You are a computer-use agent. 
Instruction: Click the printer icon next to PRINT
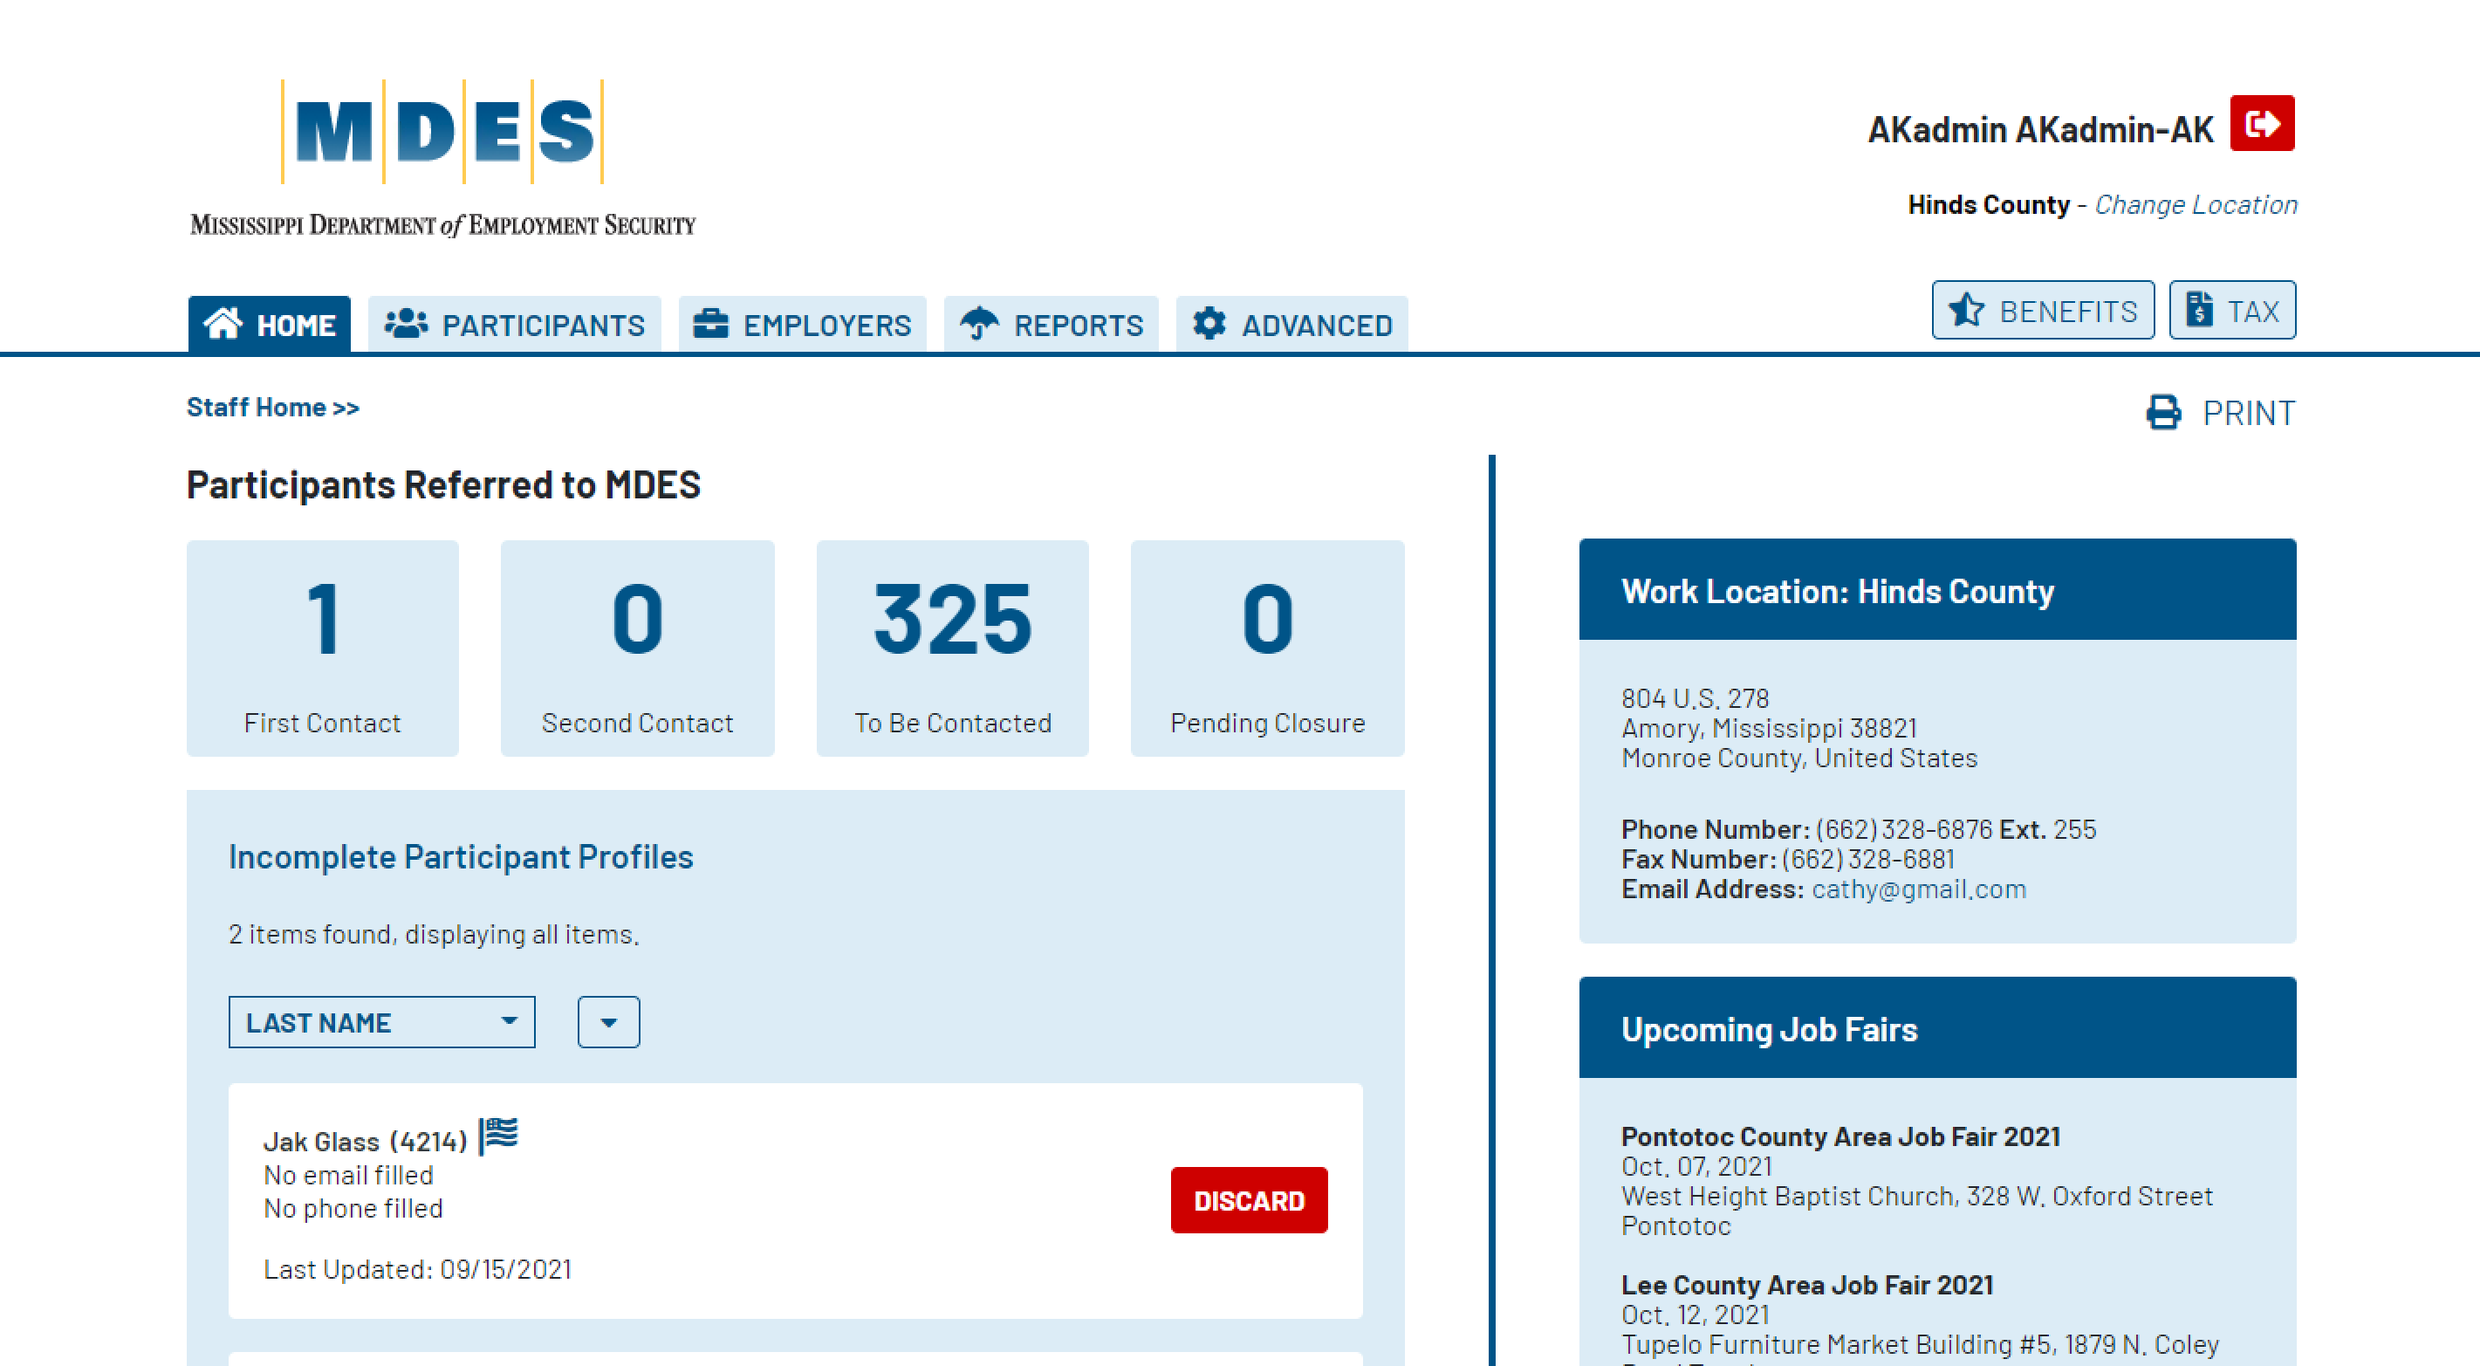point(2162,413)
